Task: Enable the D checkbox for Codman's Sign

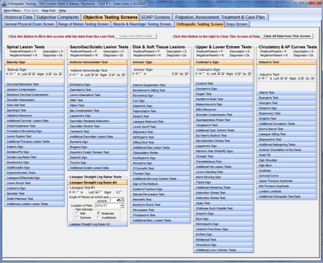Action: tap(239, 74)
